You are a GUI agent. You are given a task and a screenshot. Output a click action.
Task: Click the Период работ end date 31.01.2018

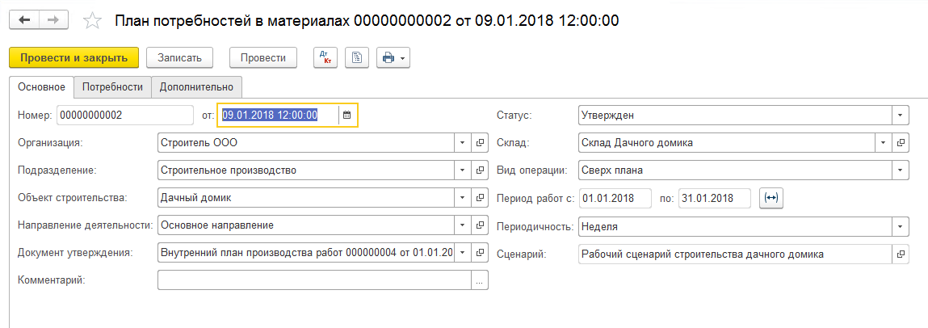pos(714,199)
